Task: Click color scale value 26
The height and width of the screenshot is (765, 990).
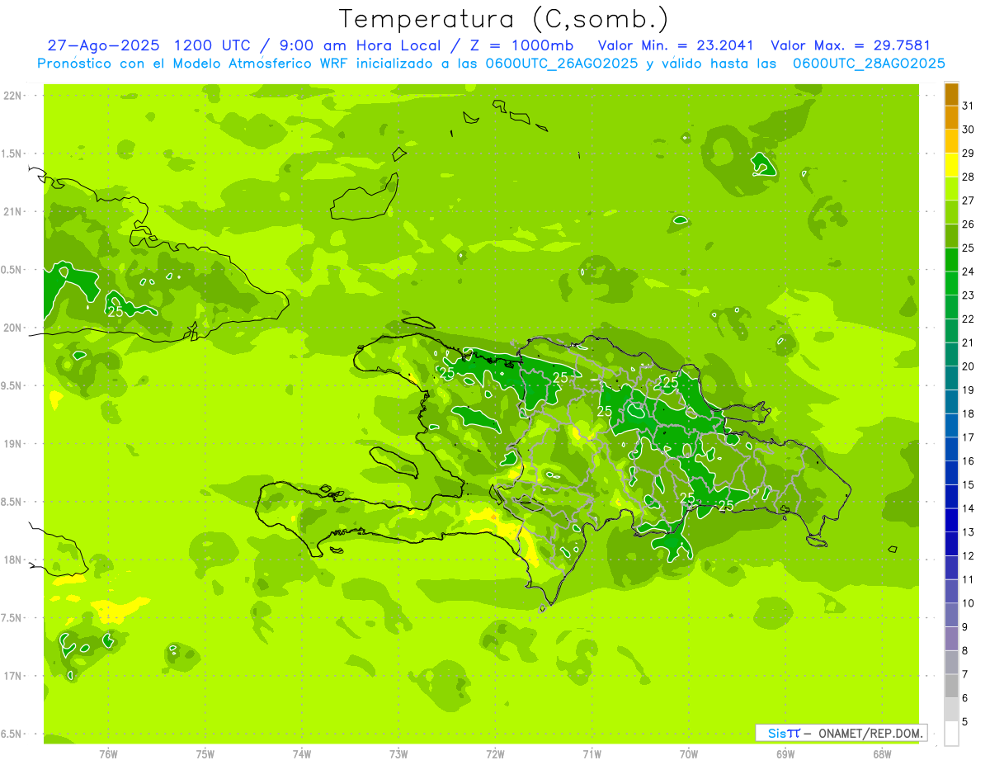Action: (968, 224)
